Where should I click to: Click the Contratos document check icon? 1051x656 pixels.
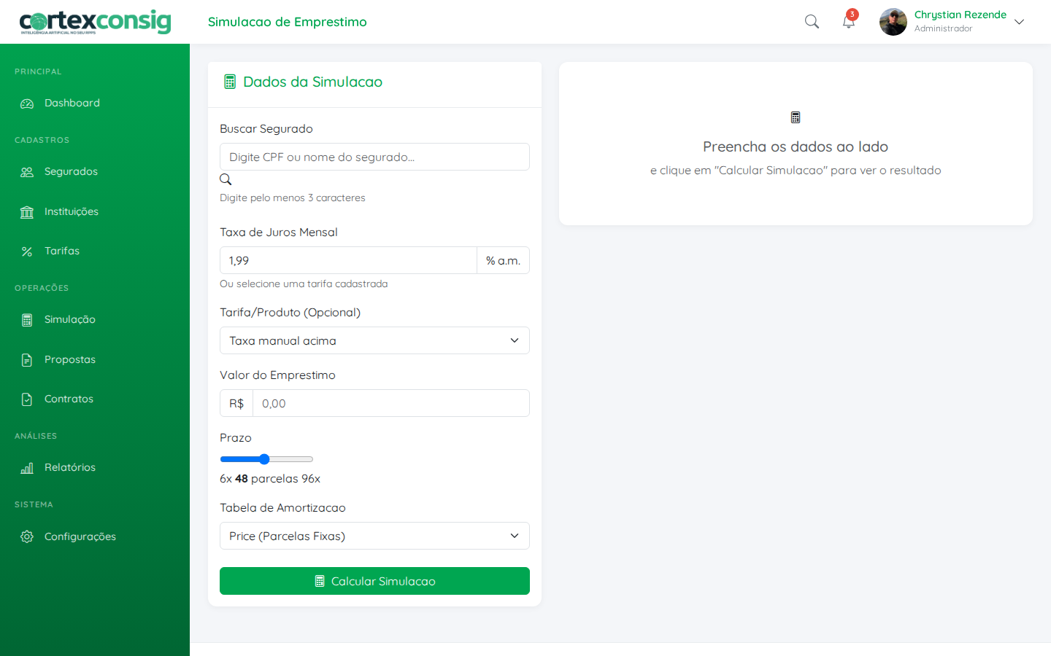[x=27, y=399]
